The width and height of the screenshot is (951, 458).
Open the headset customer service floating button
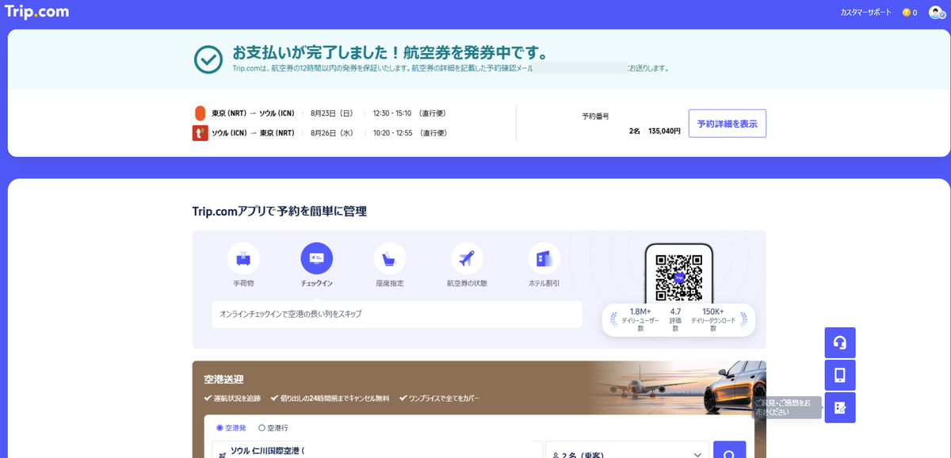(840, 342)
